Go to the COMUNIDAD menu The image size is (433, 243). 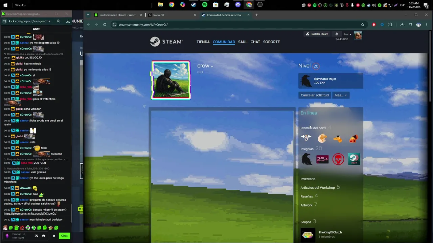point(224,42)
